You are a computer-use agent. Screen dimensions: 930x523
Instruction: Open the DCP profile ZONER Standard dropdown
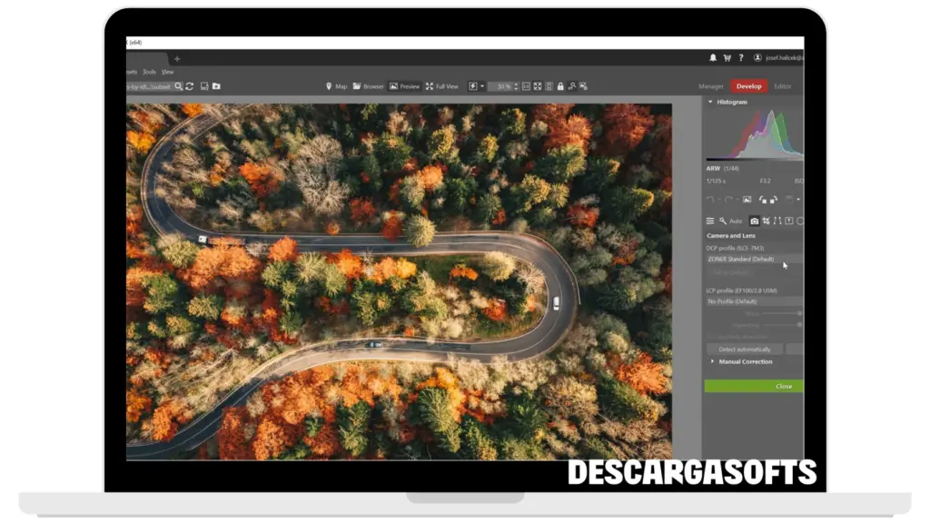coord(754,259)
